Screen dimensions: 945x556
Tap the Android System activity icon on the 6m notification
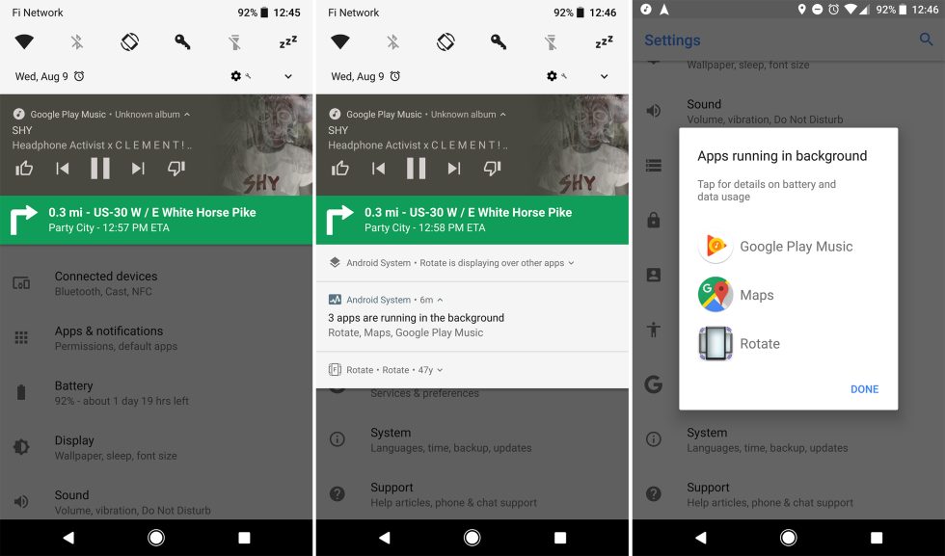tap(335, 300)
